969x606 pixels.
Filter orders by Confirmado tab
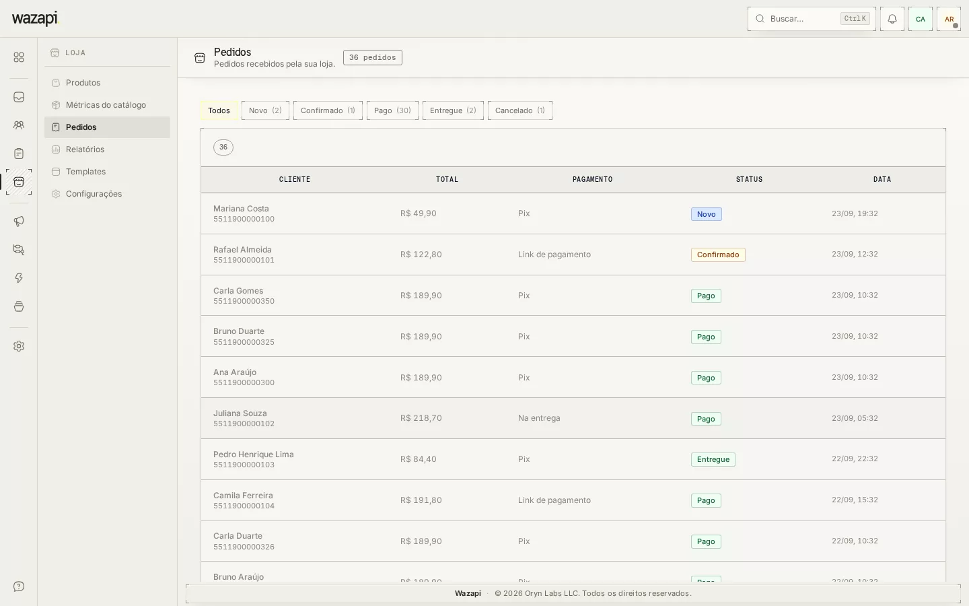coord(328,110)
